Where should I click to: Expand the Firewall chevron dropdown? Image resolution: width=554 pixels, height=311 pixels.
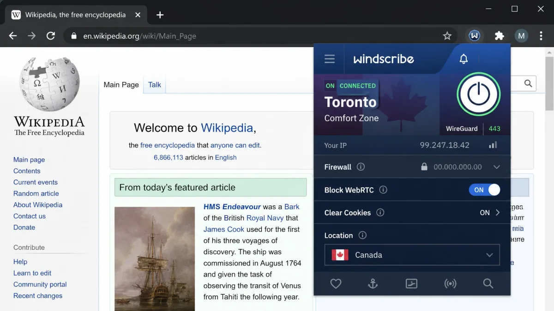click(497, 167)
